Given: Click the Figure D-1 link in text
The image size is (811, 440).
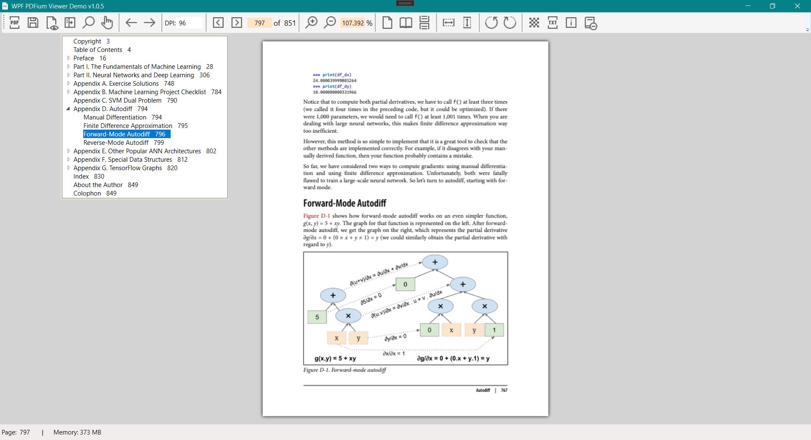Looking at the screenshot, I should click(316, 216).
